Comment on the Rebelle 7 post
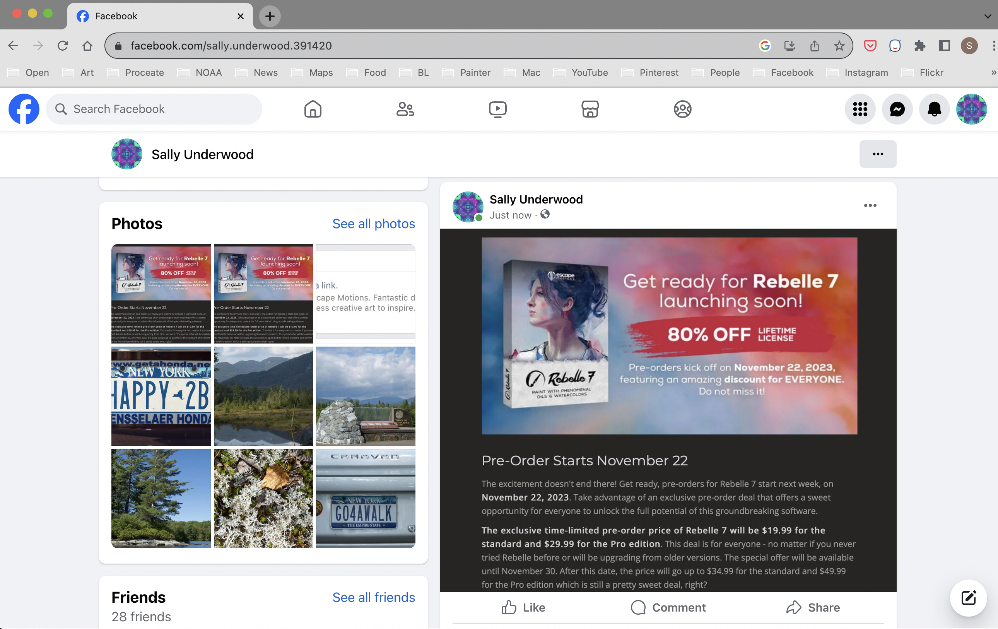The height and width of the screenshot is (629, 998). tap(668, 607)
